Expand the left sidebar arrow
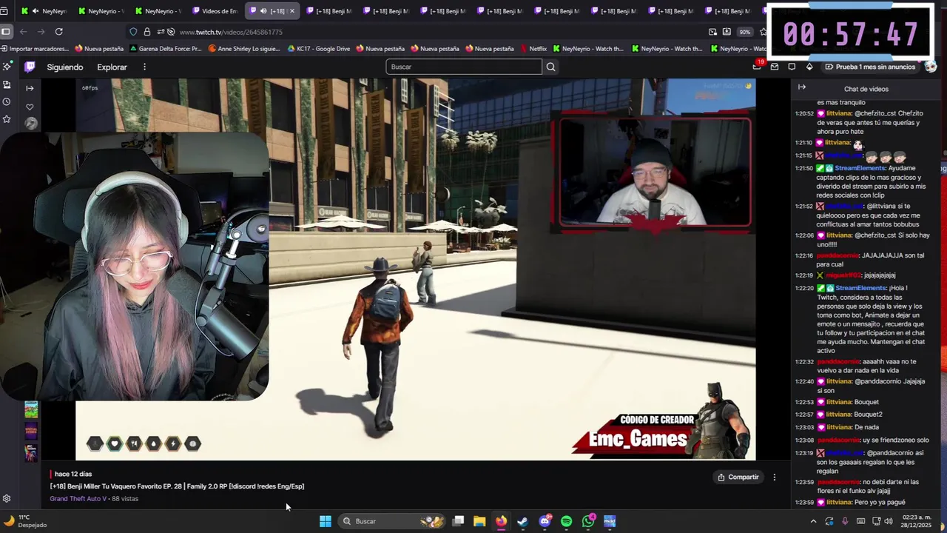 [x=30, y=88]
